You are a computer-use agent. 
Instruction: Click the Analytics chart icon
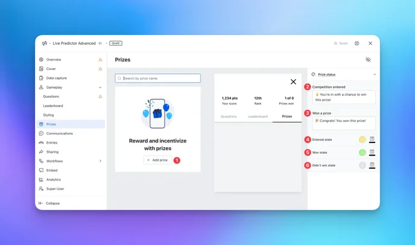[x=41, y=180]
